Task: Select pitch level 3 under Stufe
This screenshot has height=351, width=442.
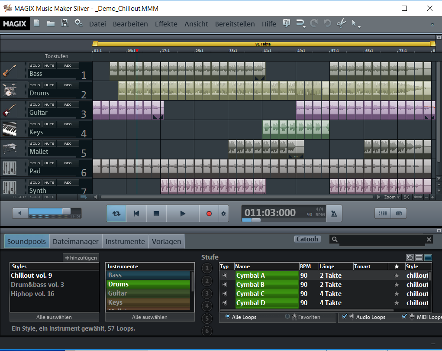Action: coord(207,293)
